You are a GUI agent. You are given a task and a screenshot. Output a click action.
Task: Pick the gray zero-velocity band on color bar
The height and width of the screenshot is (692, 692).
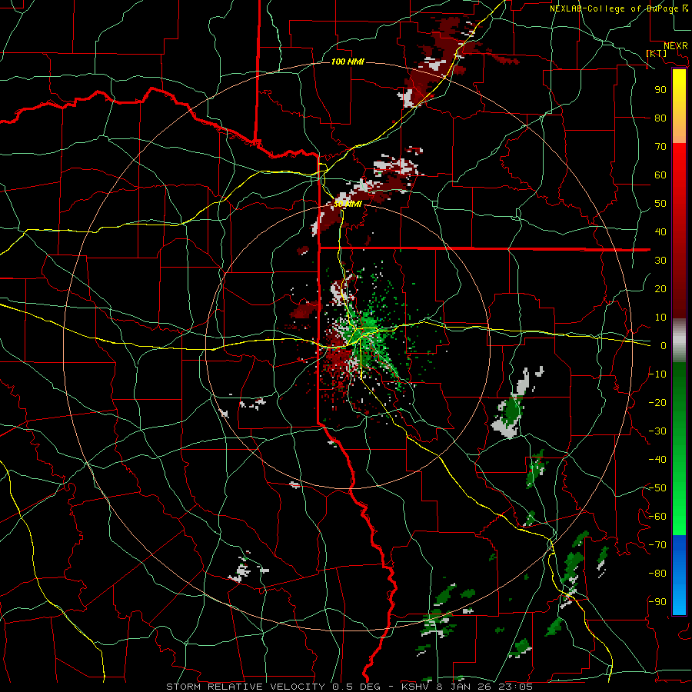(679, 340)
